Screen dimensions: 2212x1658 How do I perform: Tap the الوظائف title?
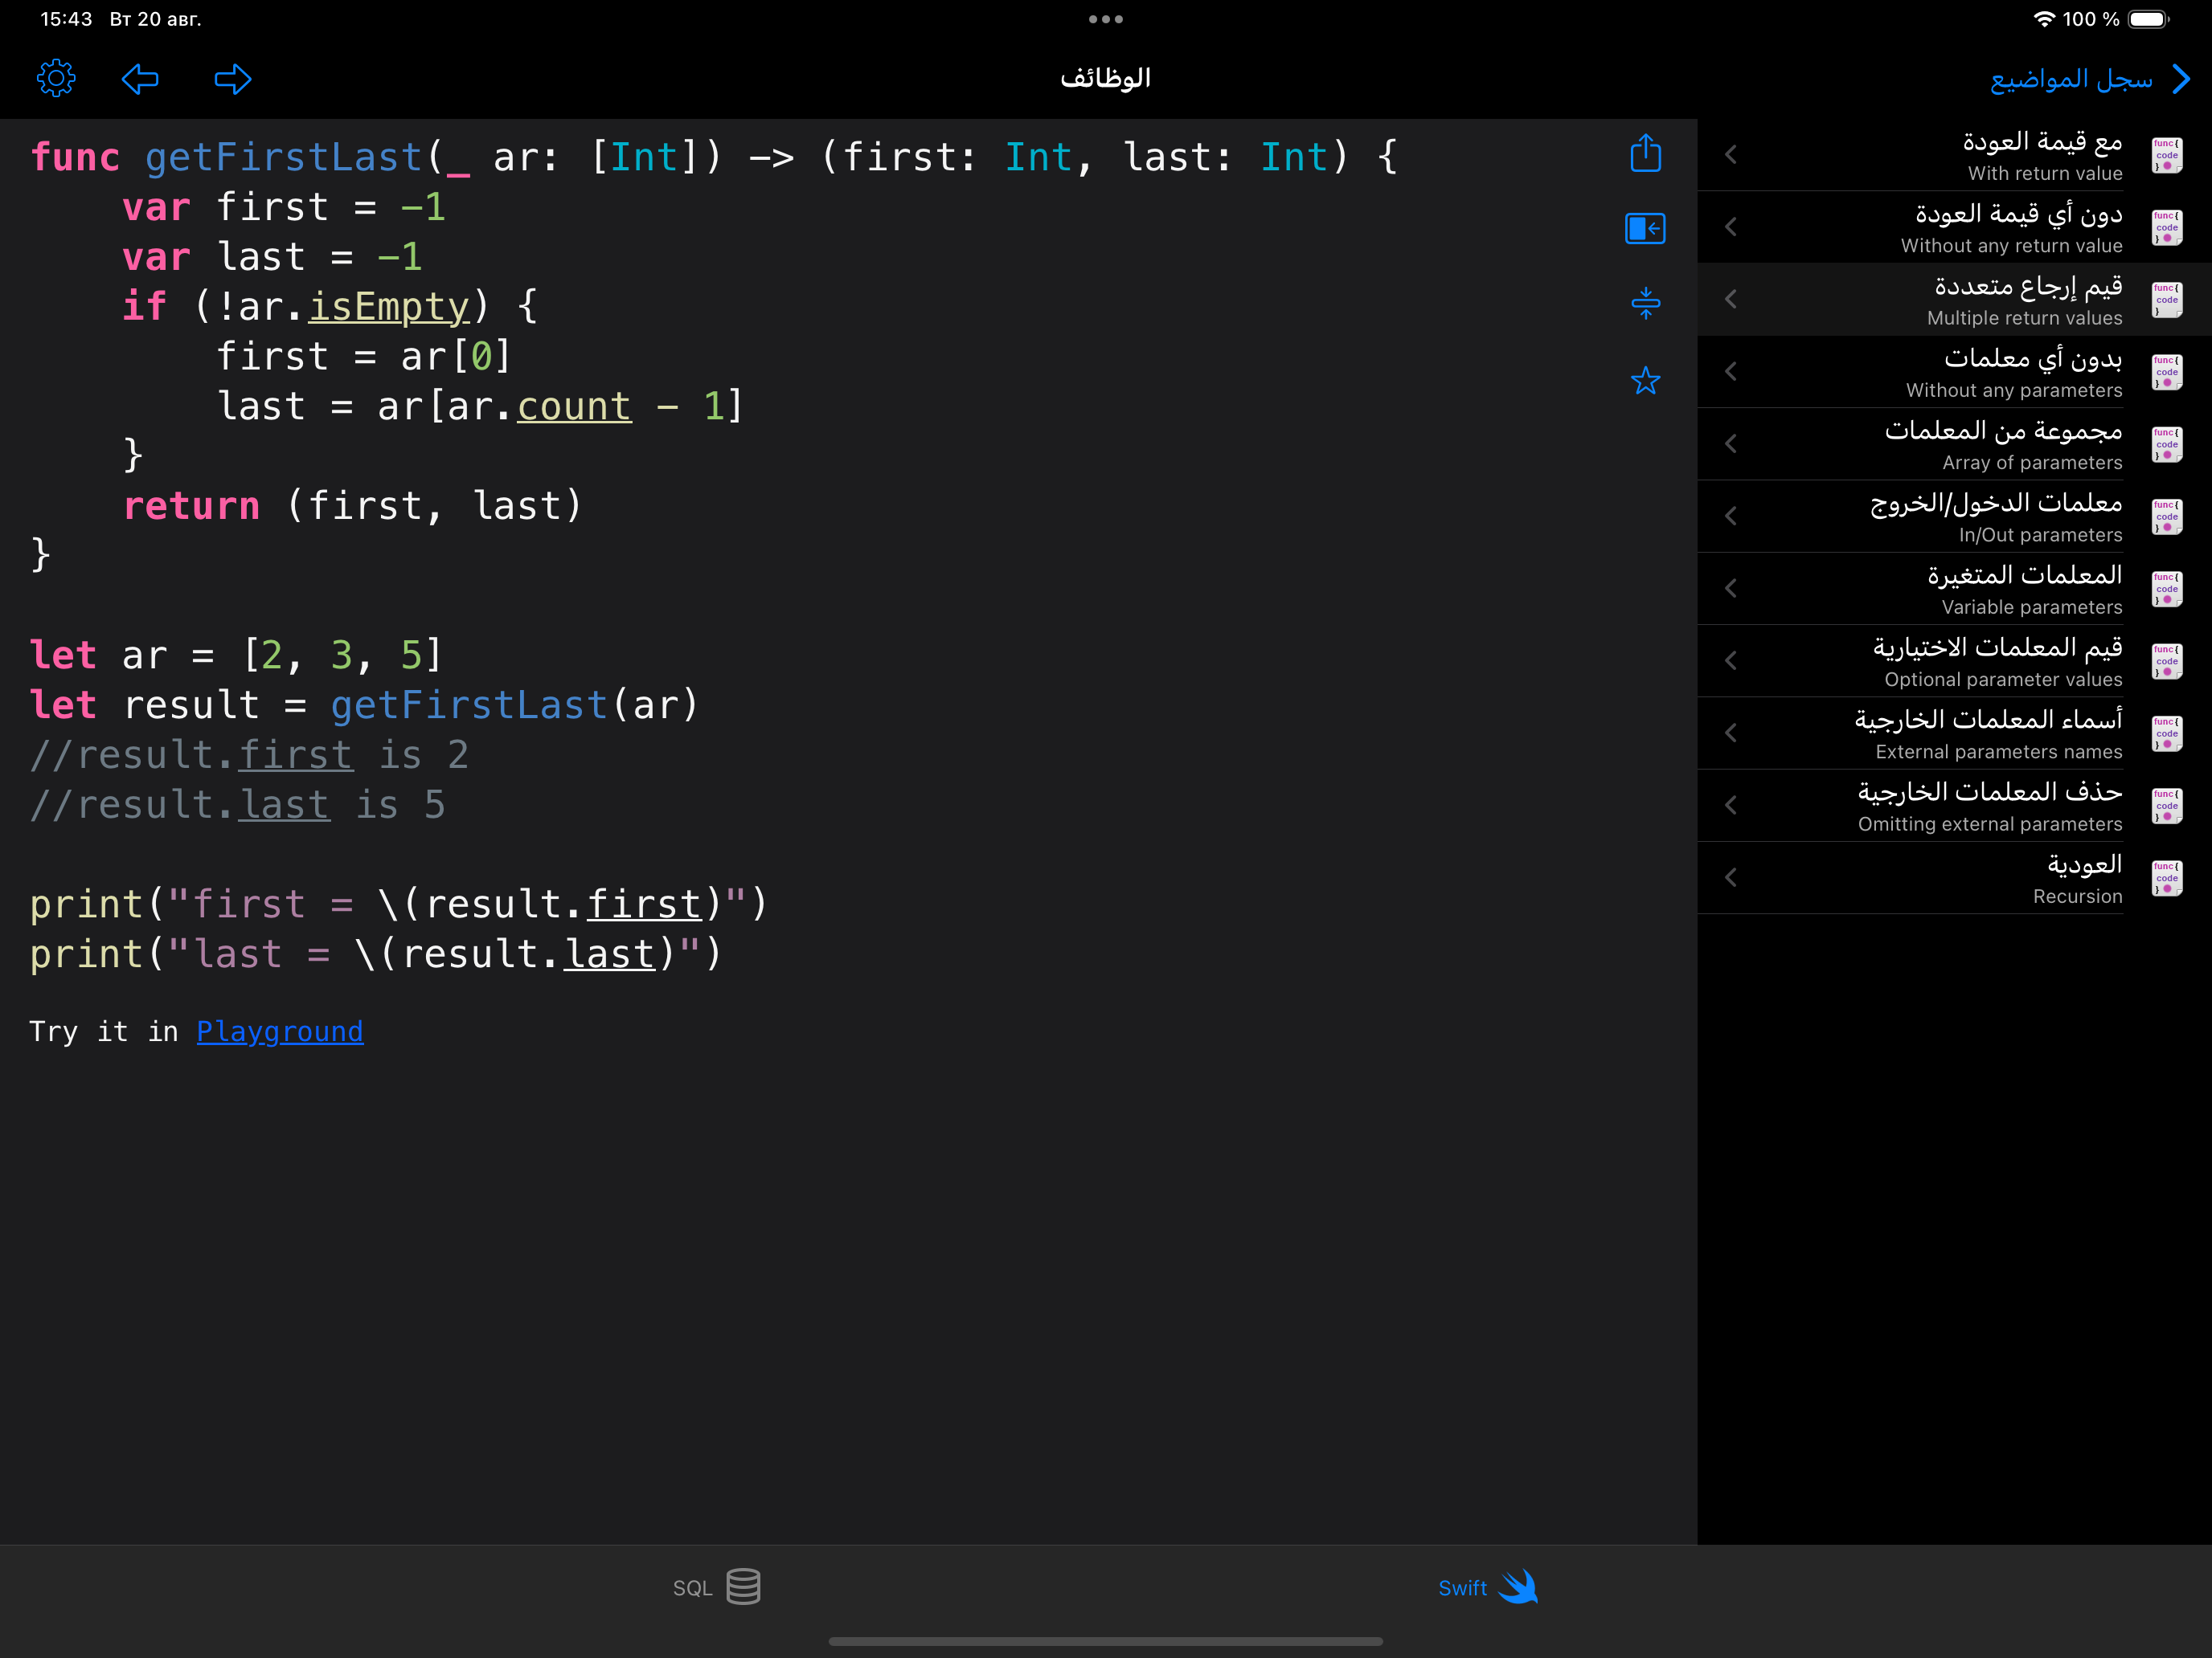1105,78
